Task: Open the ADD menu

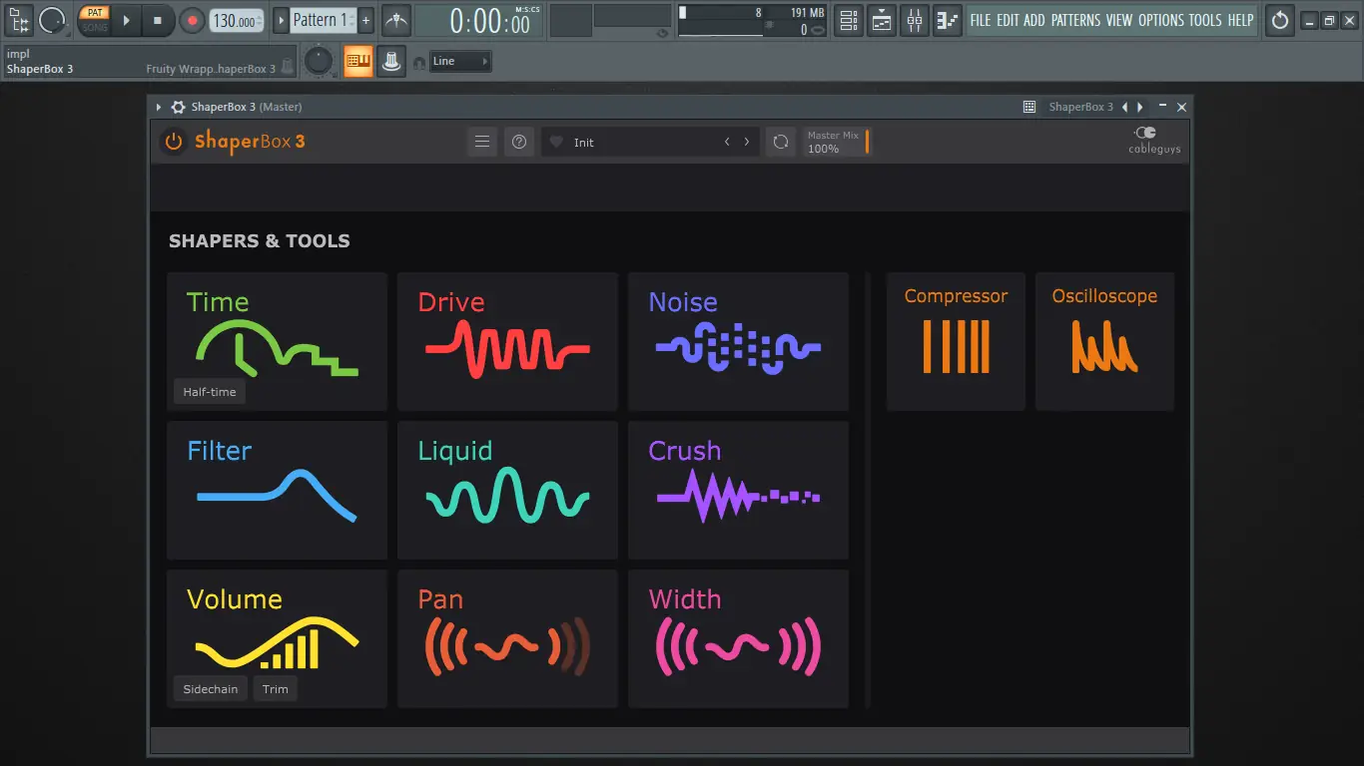Action: (x=1034, y=20)
